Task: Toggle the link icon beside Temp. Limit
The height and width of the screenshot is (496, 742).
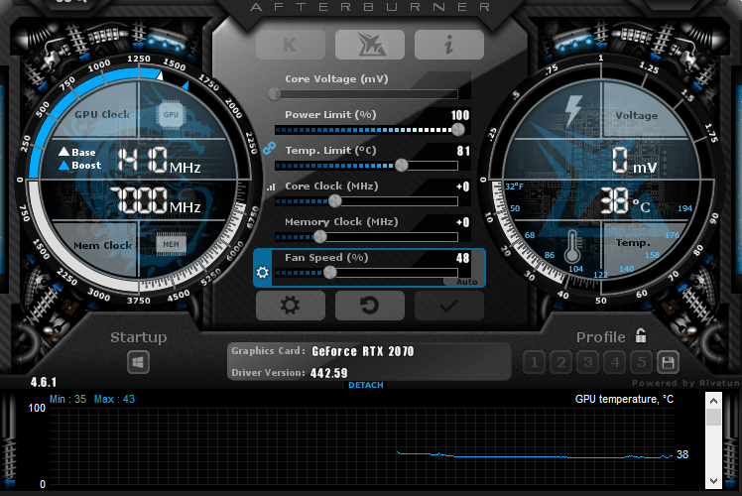Action: (x=269, y=148)
